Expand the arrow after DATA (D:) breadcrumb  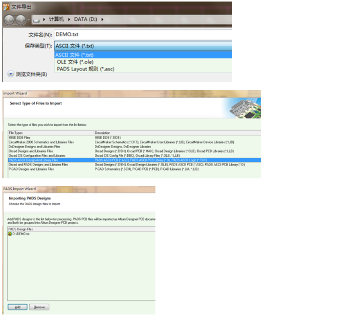[x=102, y=19]
